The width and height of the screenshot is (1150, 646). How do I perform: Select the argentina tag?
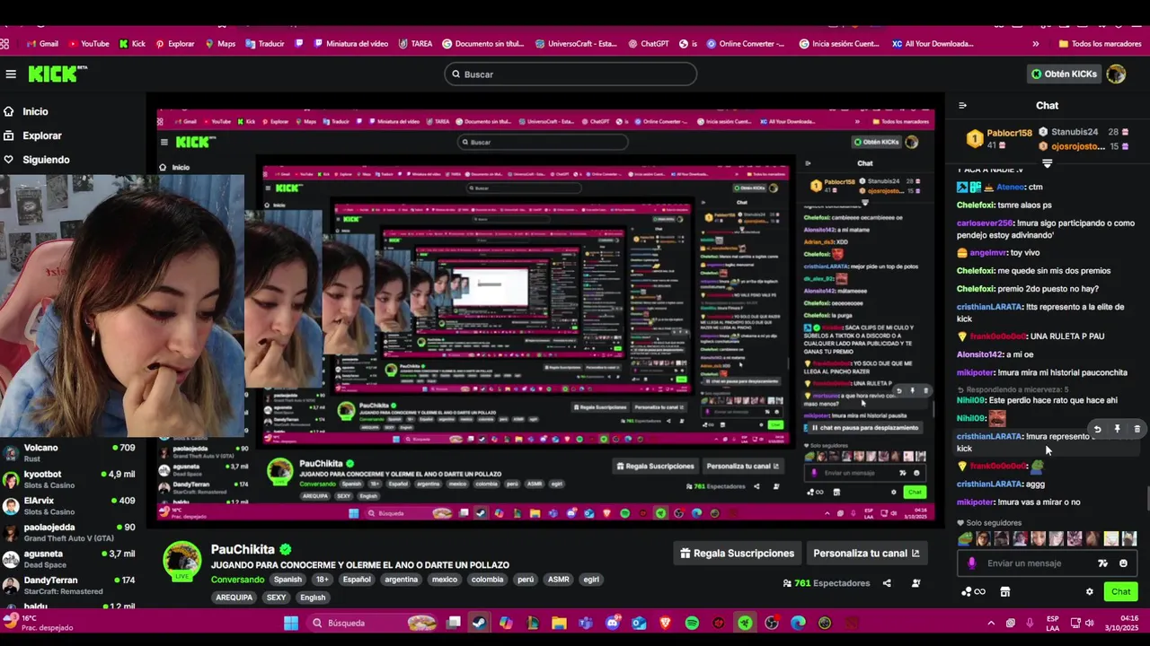click(x=401, y=580)
